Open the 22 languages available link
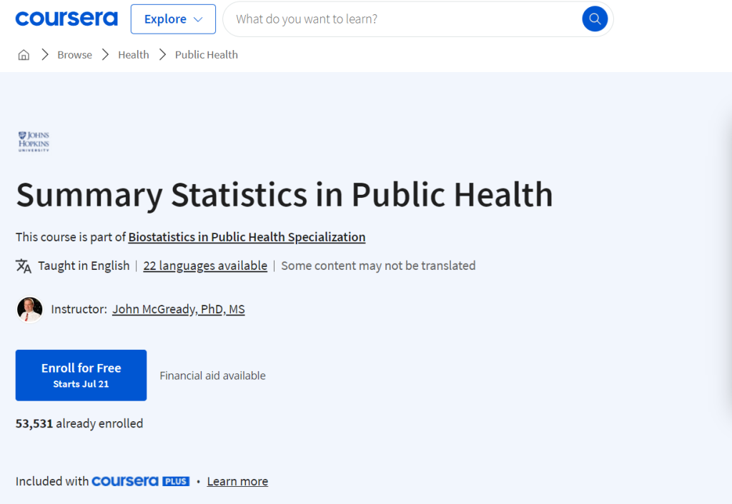This screenshot has width=732, height=504. (x=205, y=266)
